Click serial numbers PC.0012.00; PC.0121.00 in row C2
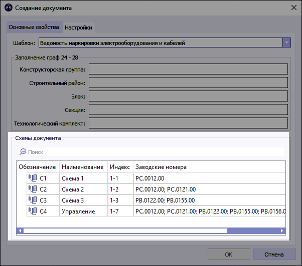Image resolution: width=302 pixels, height=266 pixels. click(x=209, y=189)
